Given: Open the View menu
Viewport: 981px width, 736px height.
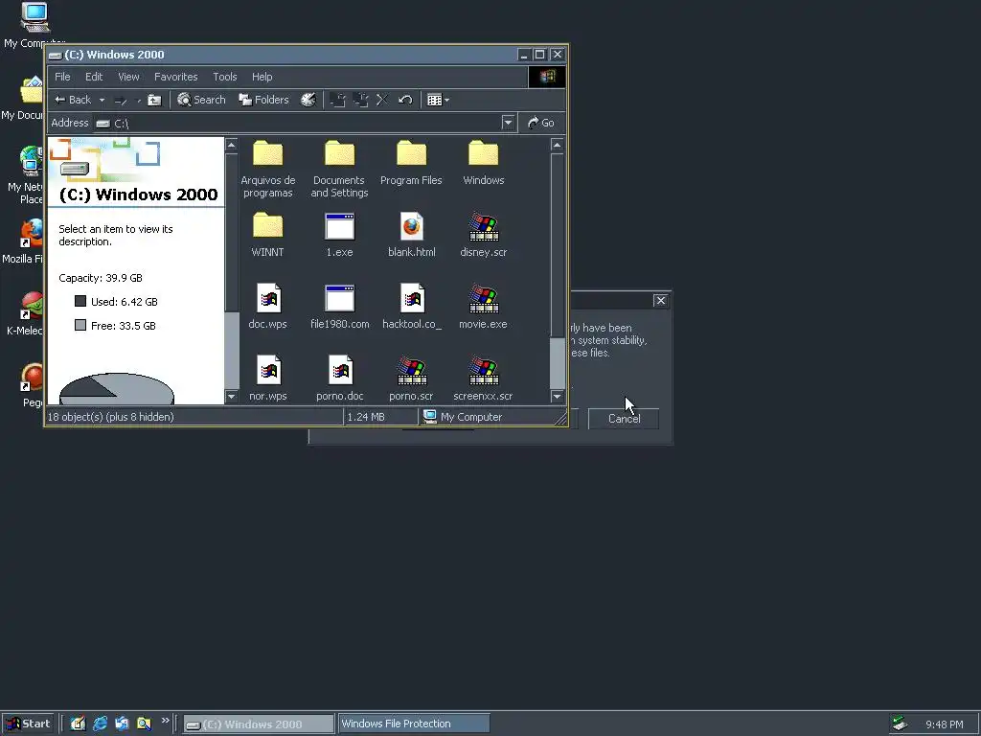Looking at the screenshot, I should 129,77.
